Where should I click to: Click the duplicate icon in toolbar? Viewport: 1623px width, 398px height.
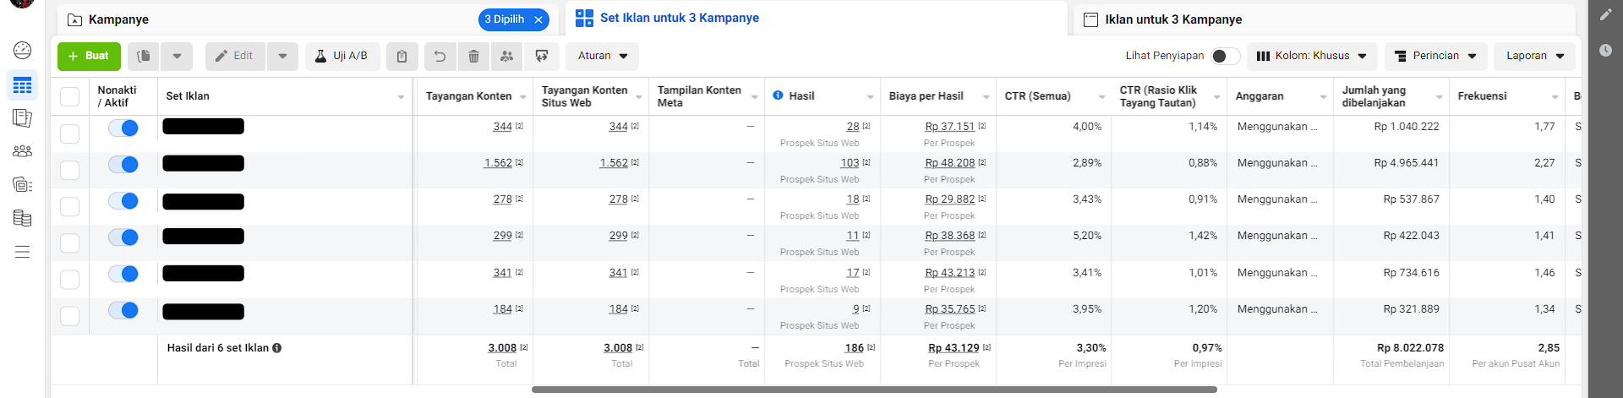(144, 56)
